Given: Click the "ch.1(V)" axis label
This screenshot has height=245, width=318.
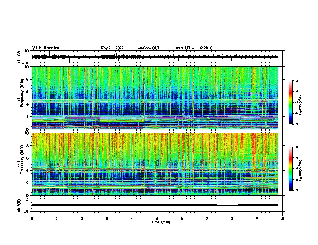Looking at the screenshot, I should [19, 57].
